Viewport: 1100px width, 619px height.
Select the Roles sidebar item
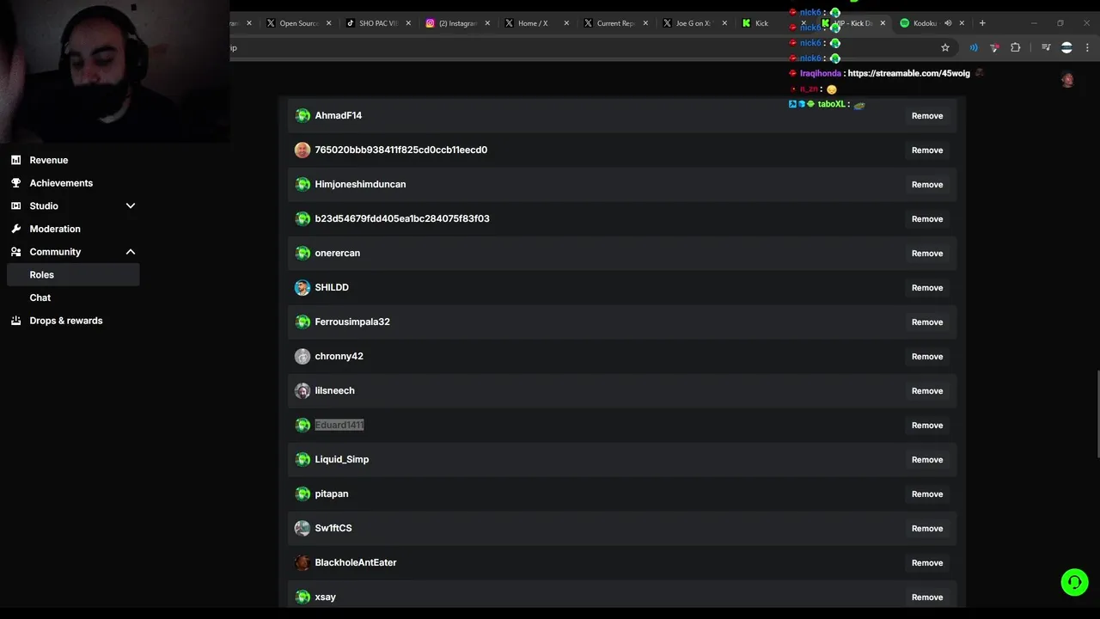[42, 275]
